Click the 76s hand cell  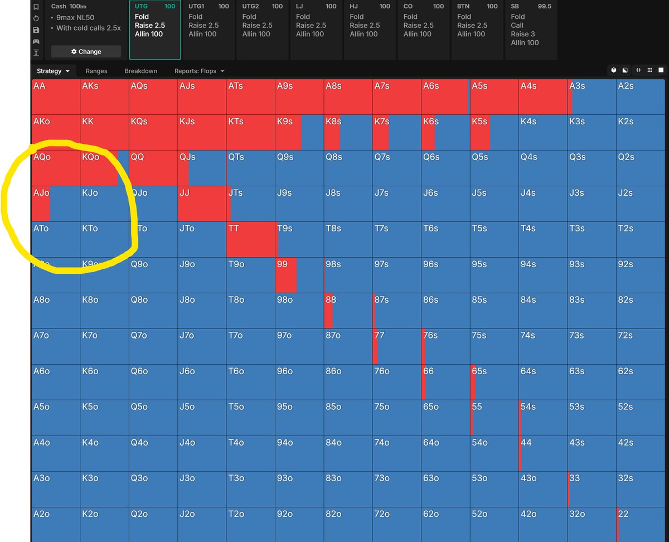(x=445, y=347)
